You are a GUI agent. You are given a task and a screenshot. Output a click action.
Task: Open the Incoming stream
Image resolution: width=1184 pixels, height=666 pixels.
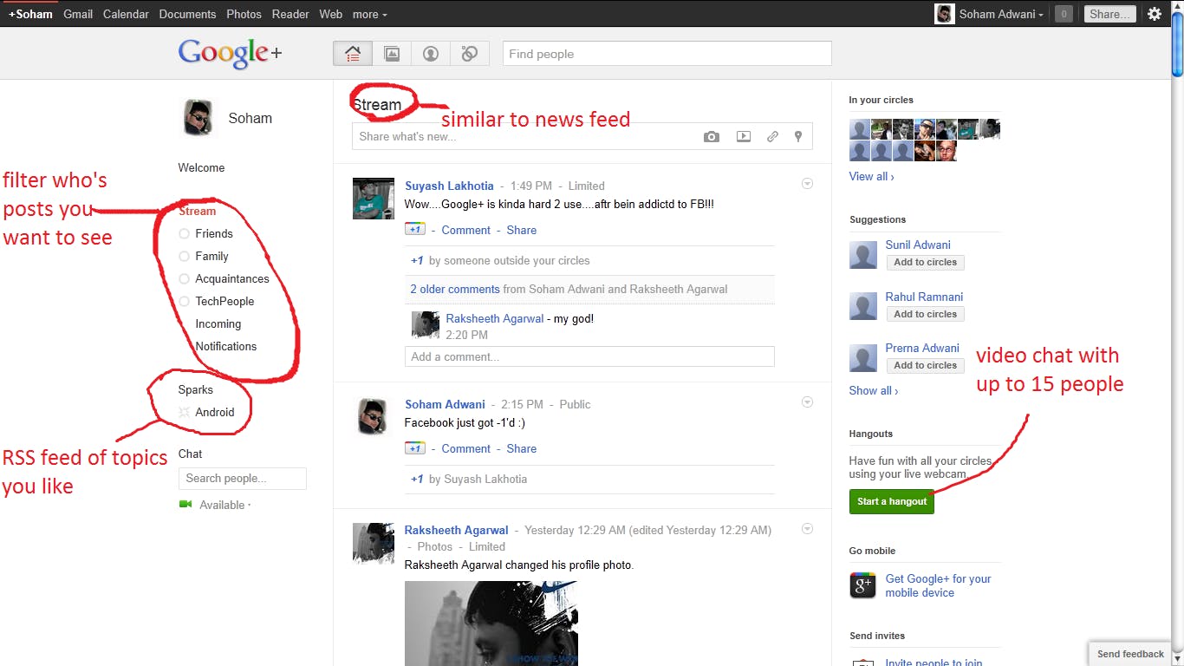(x=218, y=323)
